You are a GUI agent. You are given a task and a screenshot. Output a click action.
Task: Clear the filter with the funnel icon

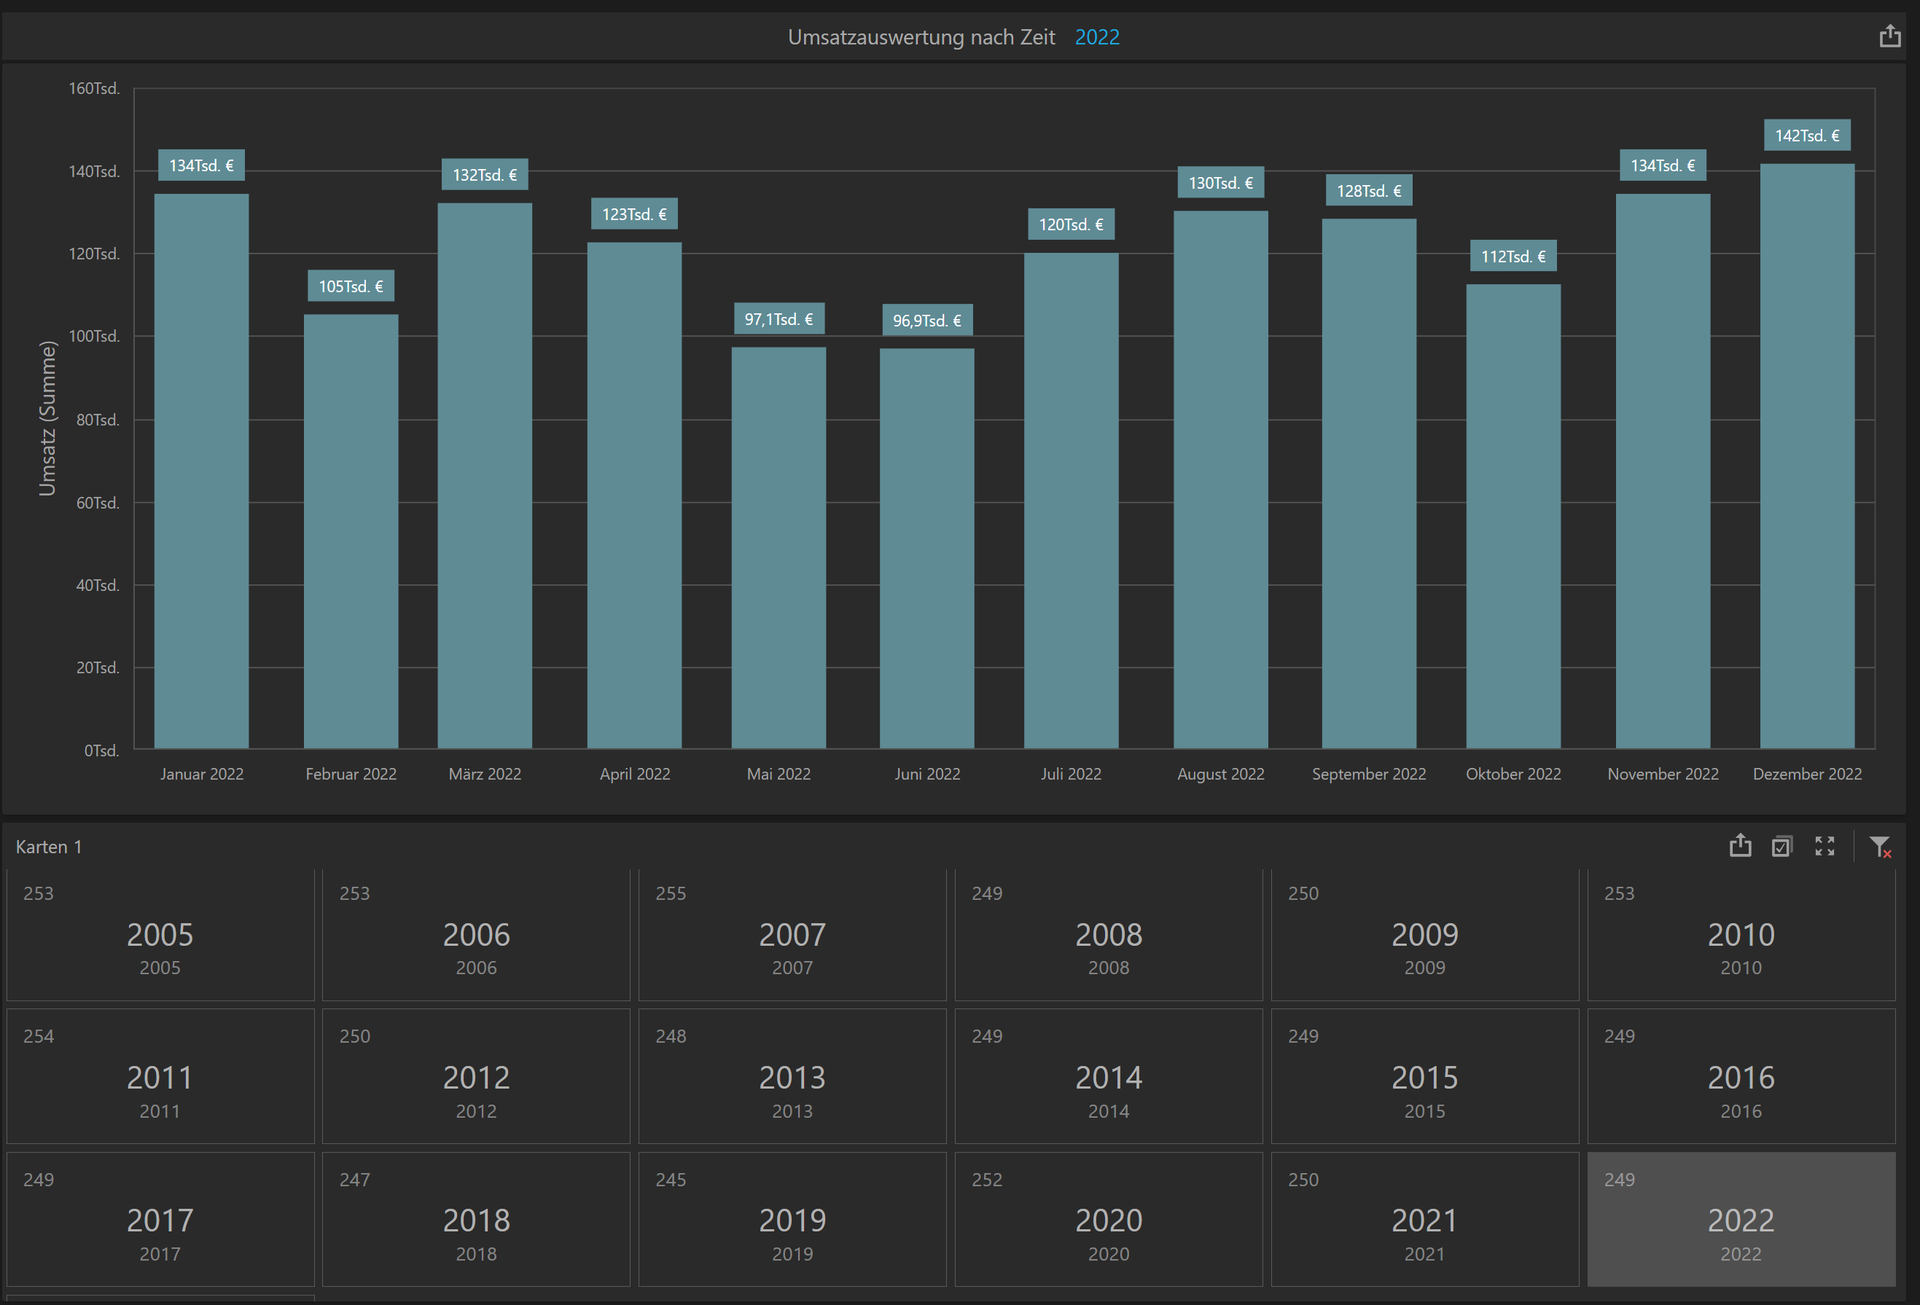point(1881,847)
